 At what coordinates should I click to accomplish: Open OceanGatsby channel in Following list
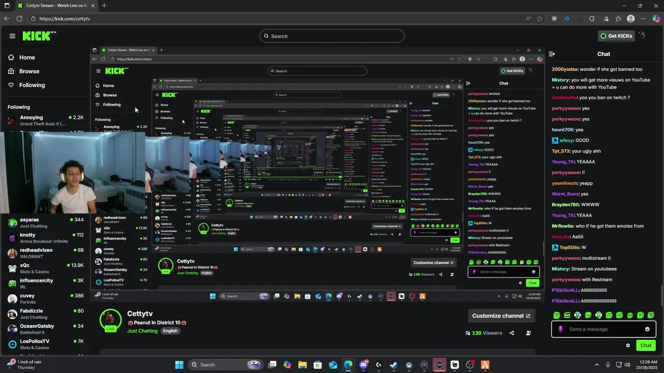tap(46, 329)
